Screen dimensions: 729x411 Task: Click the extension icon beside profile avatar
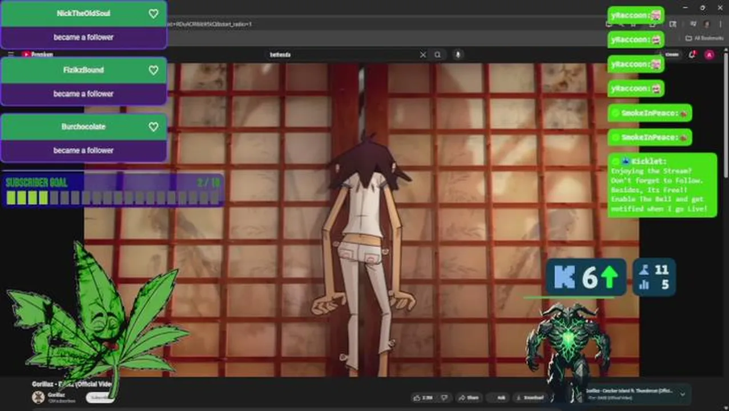(693, 24)
